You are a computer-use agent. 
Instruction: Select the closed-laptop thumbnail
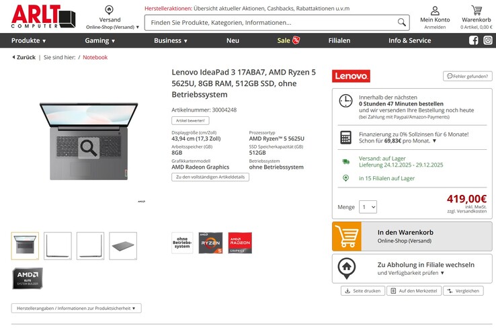point(123,246)
